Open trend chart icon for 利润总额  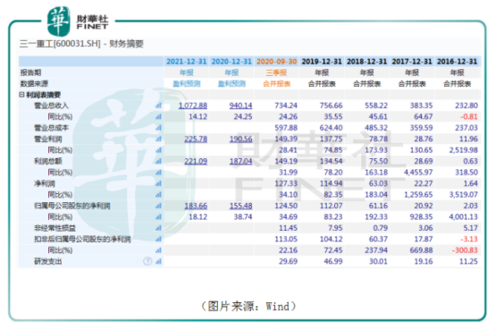[158, 162]
